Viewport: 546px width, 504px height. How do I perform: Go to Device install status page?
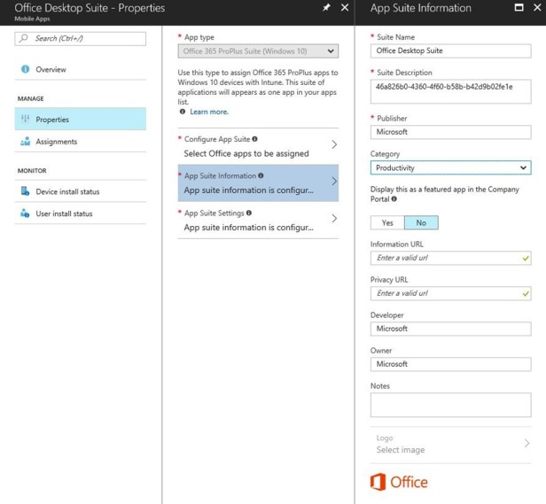[67, 191]
